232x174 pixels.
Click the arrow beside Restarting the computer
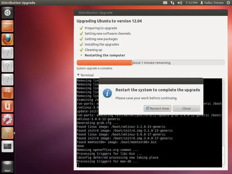coord(81,55)
